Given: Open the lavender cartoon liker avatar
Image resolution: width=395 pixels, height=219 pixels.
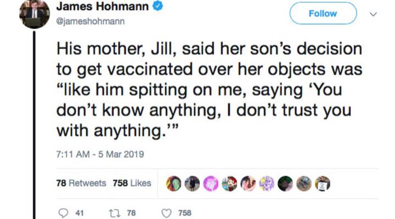Looking at the screenshot, I should pyautogui.click(x=267, y=184).
